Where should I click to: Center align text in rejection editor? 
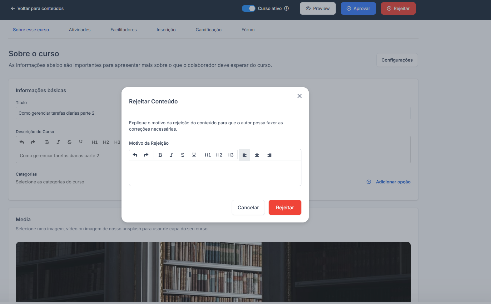click(x=257, y=155)
